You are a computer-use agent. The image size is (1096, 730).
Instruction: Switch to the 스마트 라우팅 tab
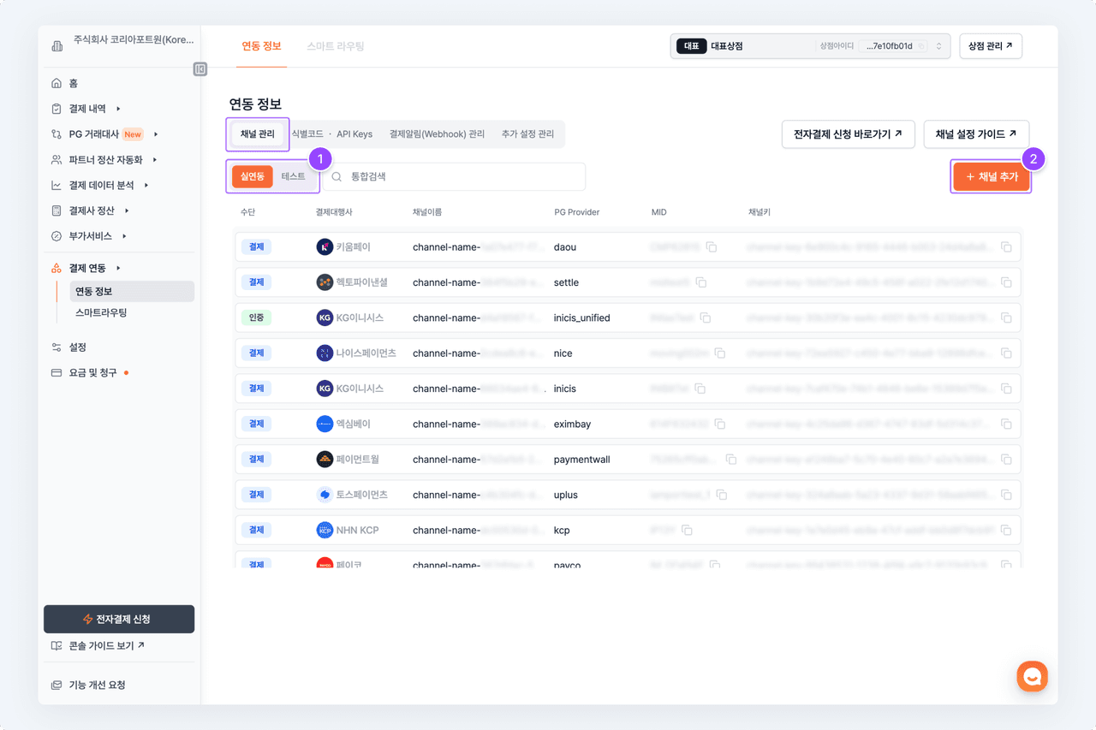(x=336, y=46)
